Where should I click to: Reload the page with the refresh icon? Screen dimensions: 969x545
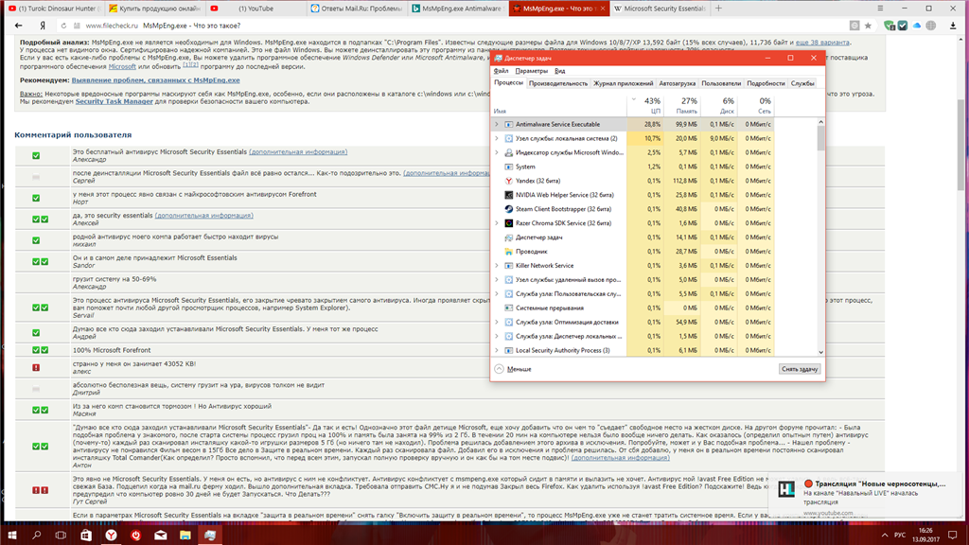[x=63, y=26]
